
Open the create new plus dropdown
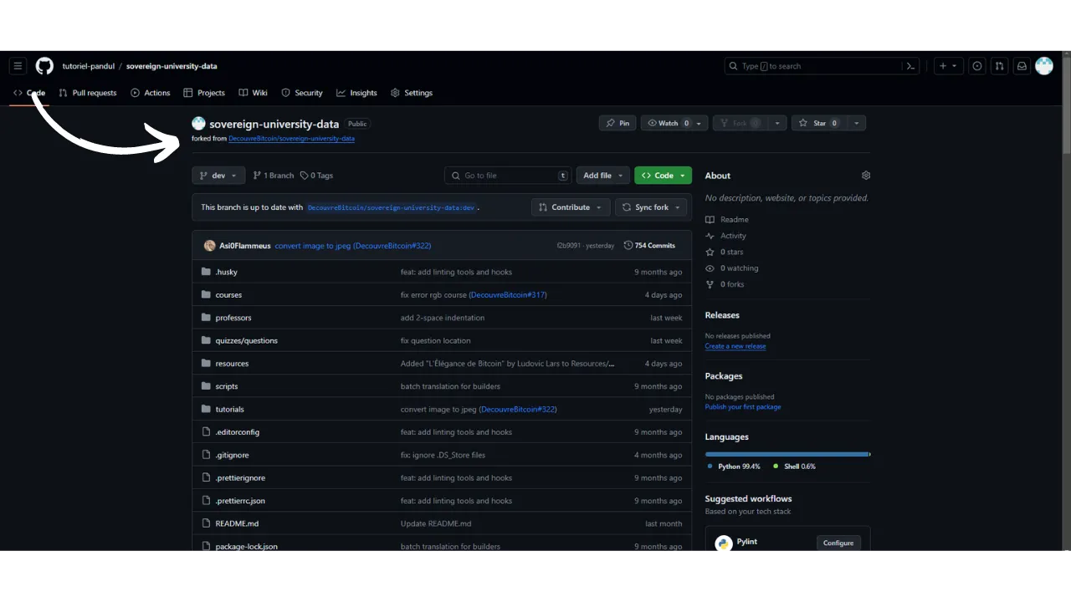[x=948, y=66]
